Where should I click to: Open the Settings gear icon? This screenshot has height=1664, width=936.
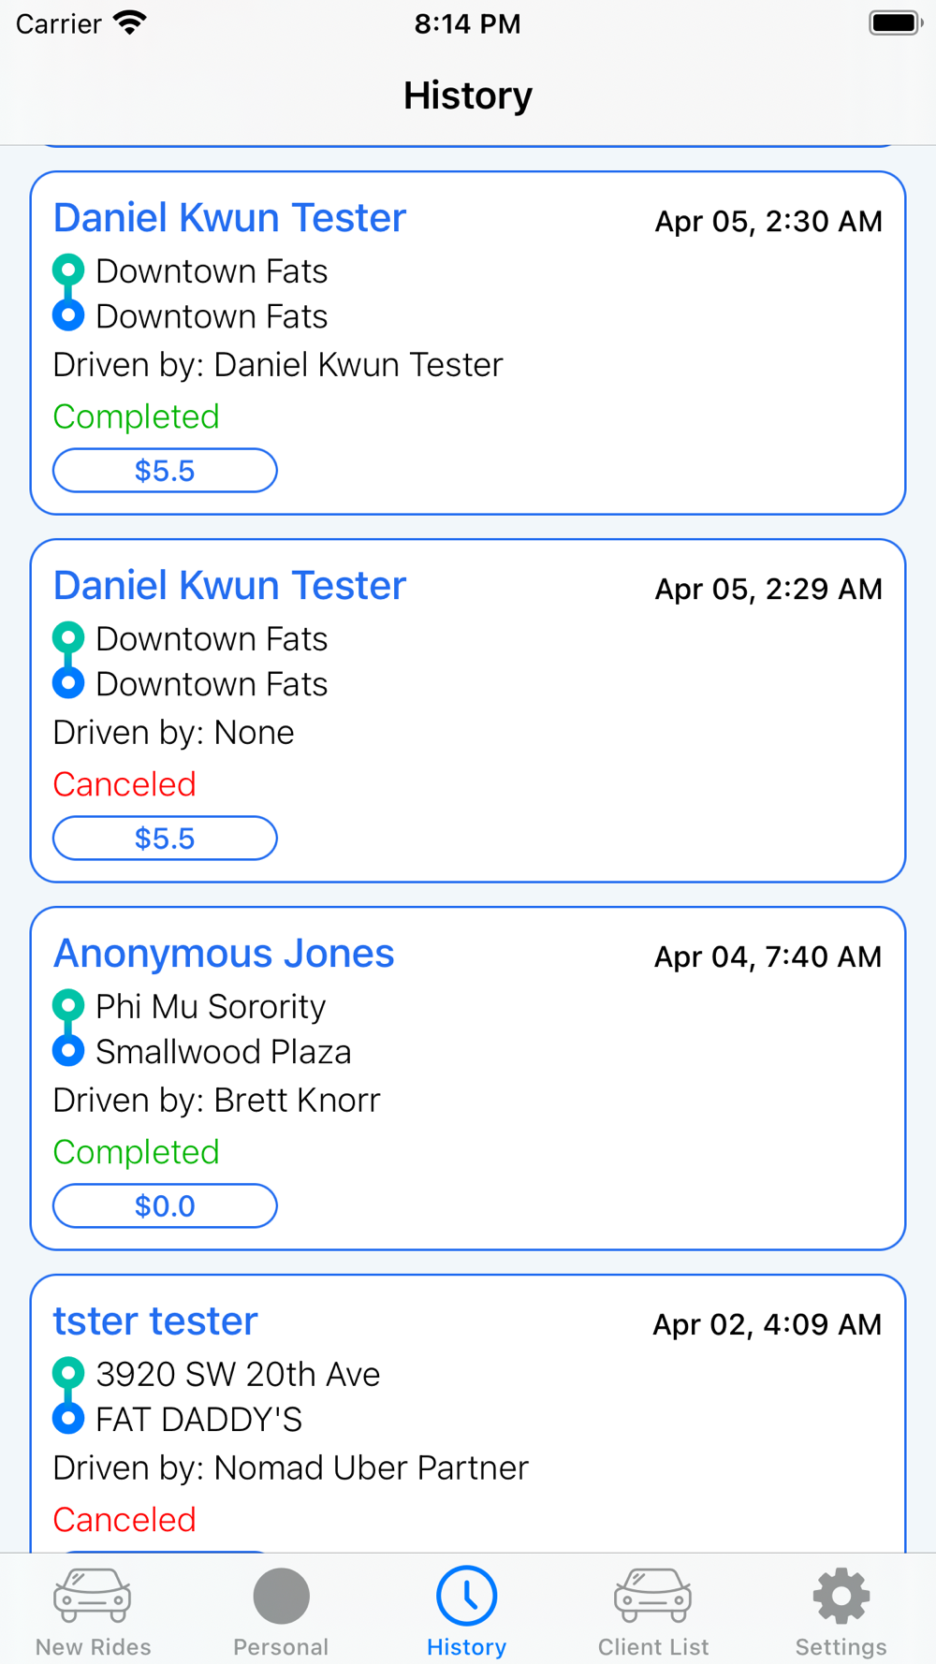841,1596
